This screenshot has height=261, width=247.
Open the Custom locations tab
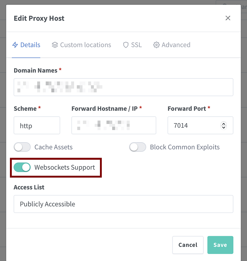81,45
